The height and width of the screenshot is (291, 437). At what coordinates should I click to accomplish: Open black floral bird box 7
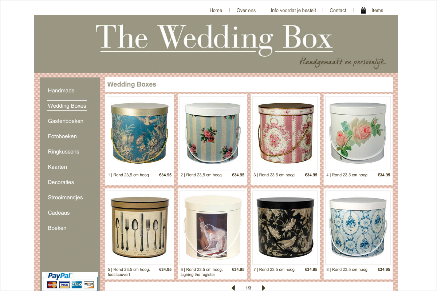pyautogui.click(x=285, y=228)
